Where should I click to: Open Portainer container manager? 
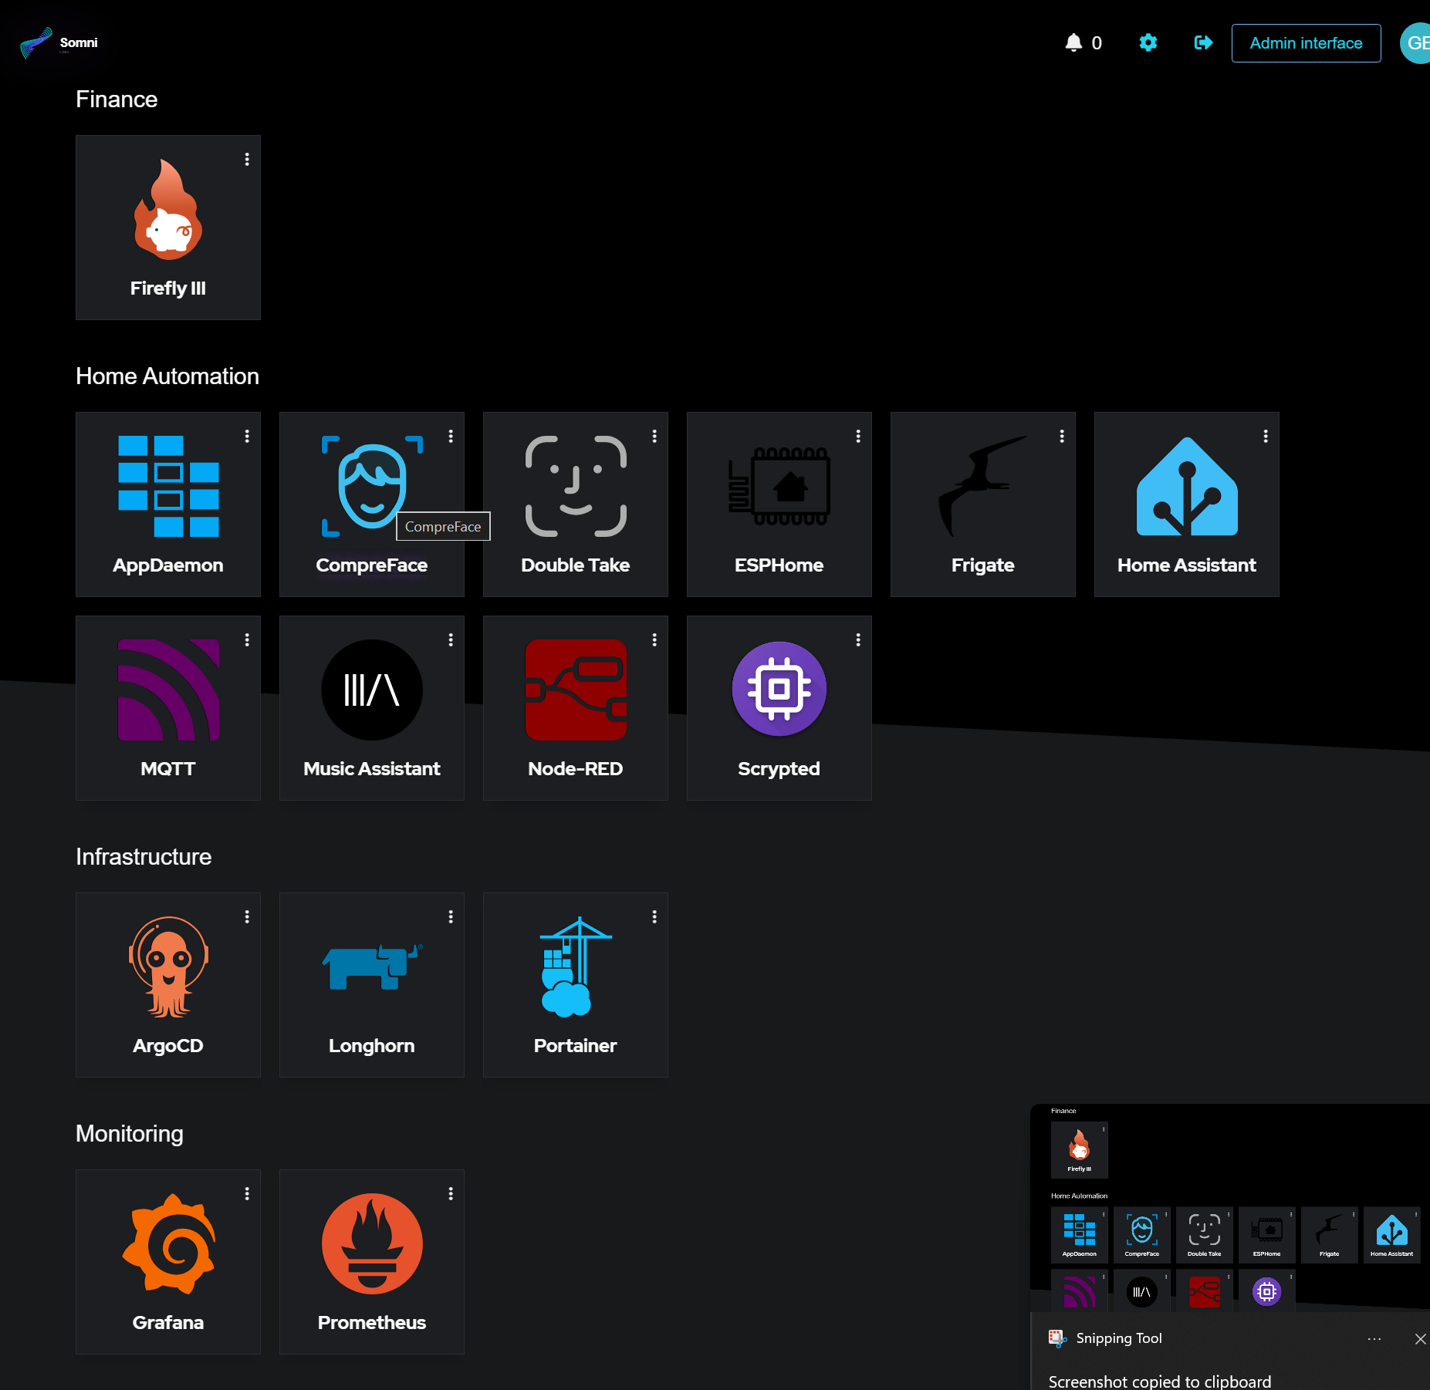click(575, 983)
